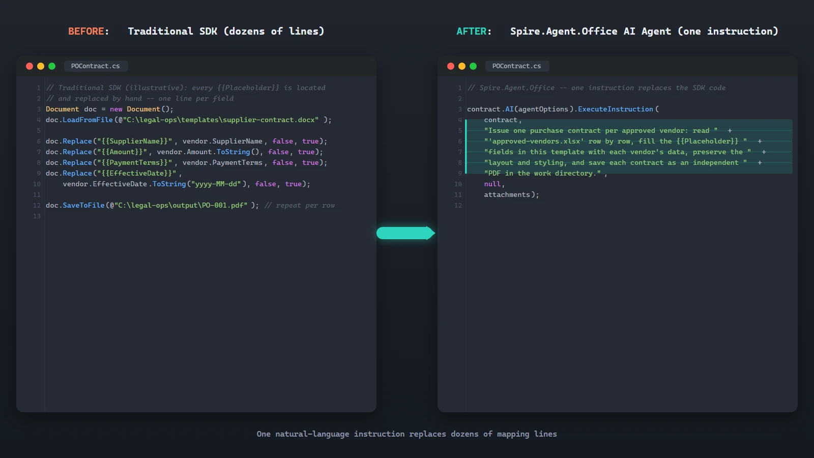Click the contract.AI(agentOptions).ExecuteInstruction line
This screenshot has width=814, height=458.
point(563,109)
